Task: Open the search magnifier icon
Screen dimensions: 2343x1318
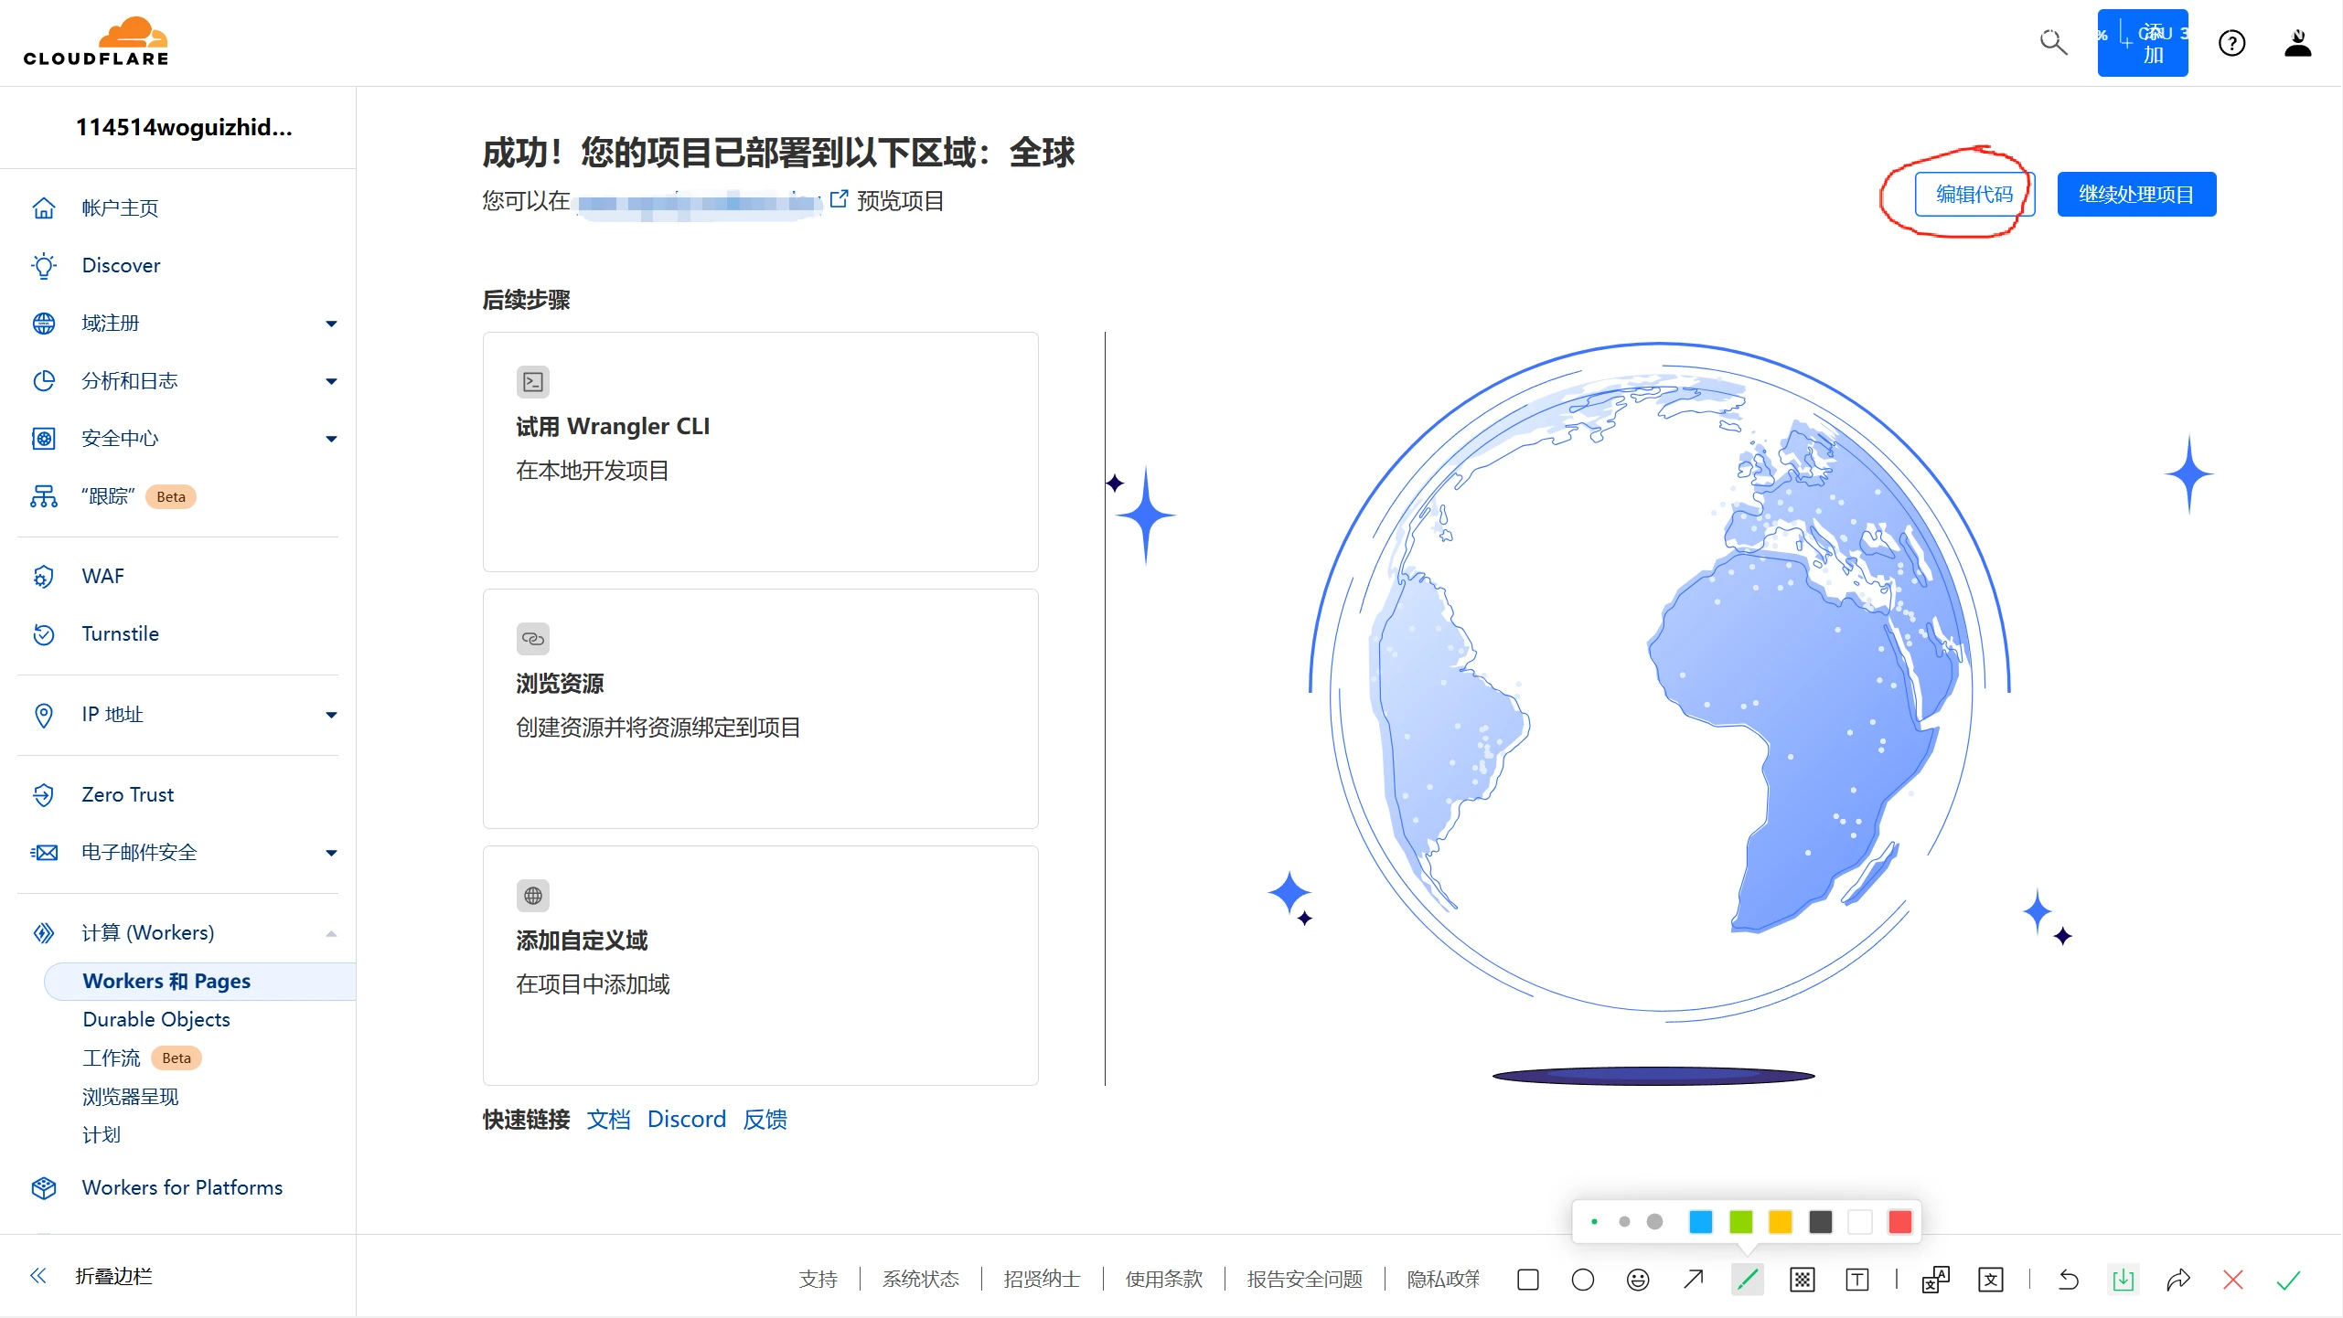Action: pos(2053,42)
